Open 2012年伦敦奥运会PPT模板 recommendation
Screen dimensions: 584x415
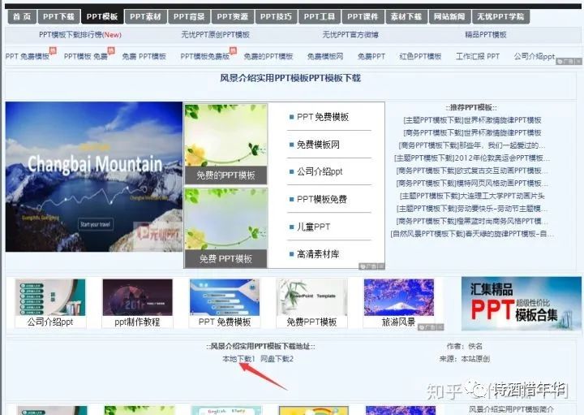pyautogui.click(x=471, y=158)
